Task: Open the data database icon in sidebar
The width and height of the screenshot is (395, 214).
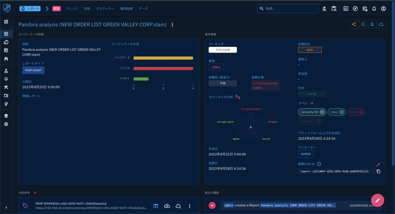Action: click(6, 116)
